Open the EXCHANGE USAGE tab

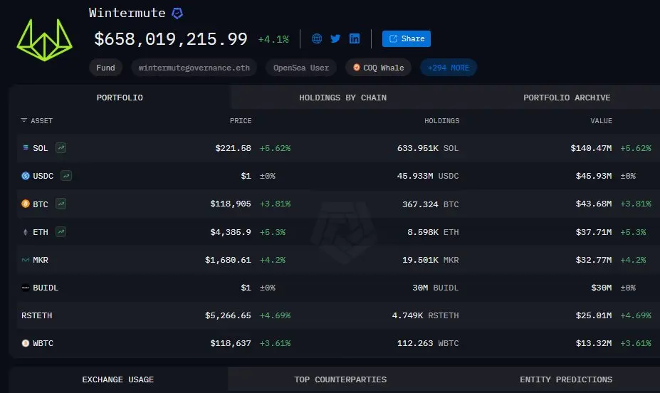pos(118,379)
